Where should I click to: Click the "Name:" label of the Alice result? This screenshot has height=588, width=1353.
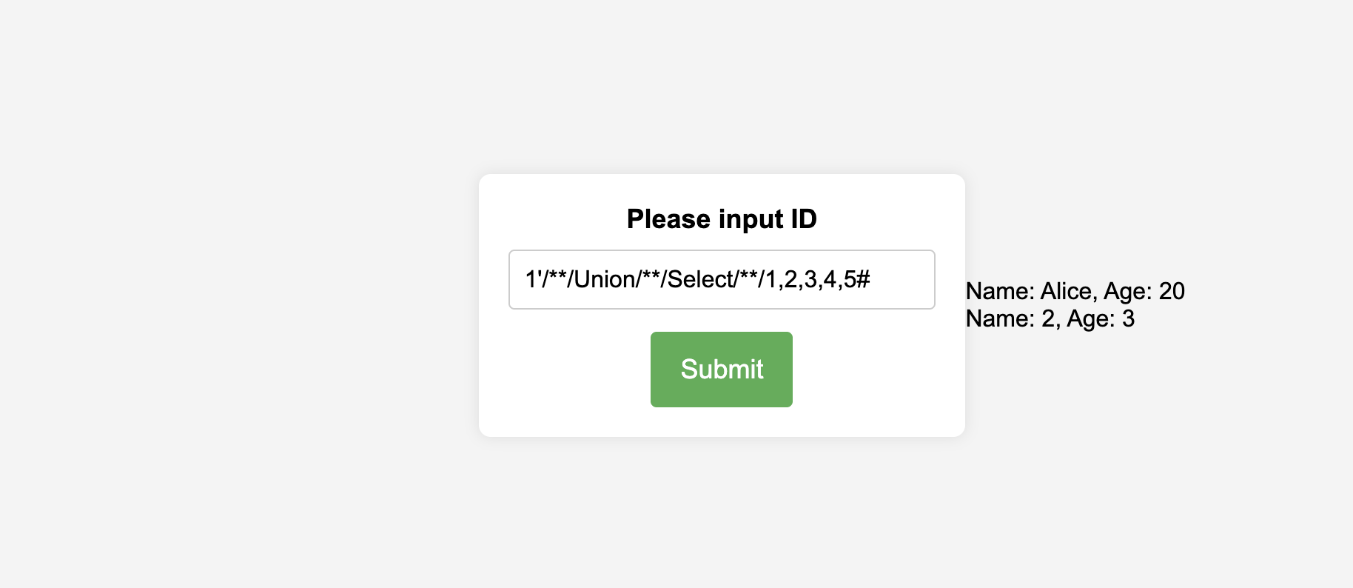(1000, 291)
